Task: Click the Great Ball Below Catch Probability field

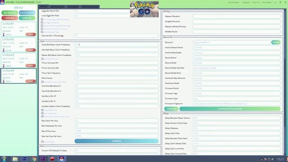Action: click(x=117, y=45)
